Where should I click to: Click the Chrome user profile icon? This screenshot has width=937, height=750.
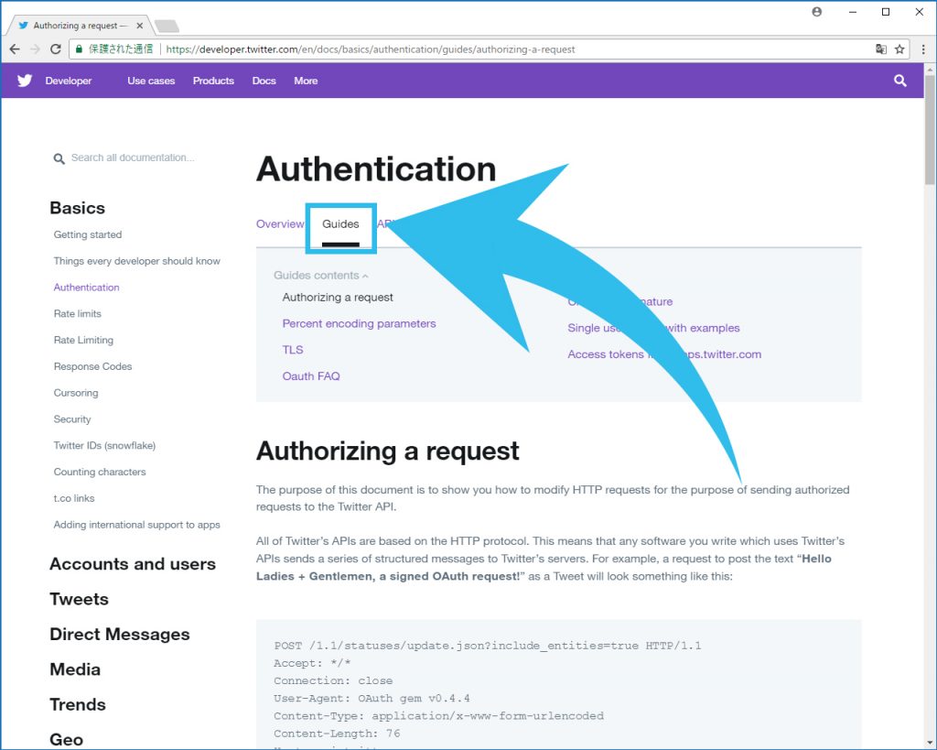(817, 12)
